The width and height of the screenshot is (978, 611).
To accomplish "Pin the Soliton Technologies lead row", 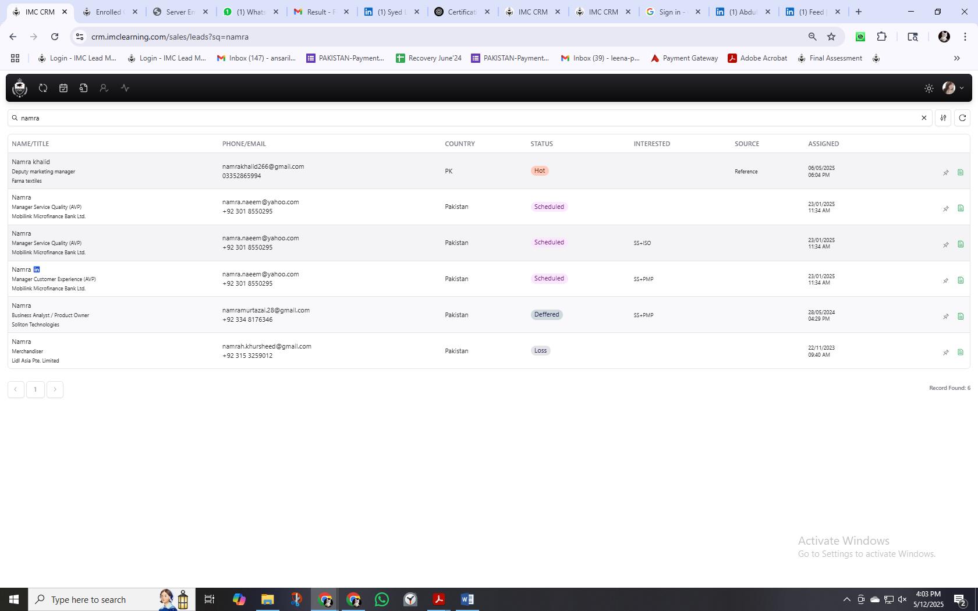I will [x=945, y=317].
